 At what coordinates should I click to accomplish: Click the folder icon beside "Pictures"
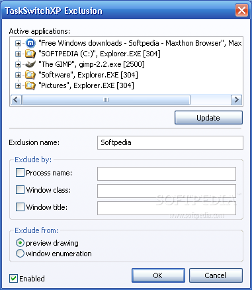(x=30, y=85)
